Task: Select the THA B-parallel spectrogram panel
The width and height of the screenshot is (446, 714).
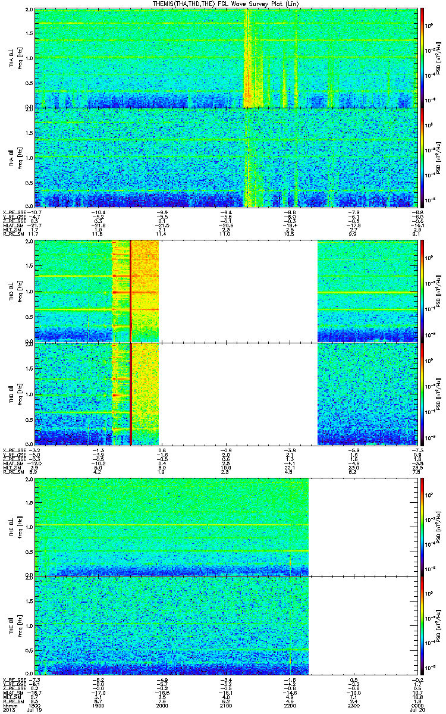Action: [x=225, y=156]
